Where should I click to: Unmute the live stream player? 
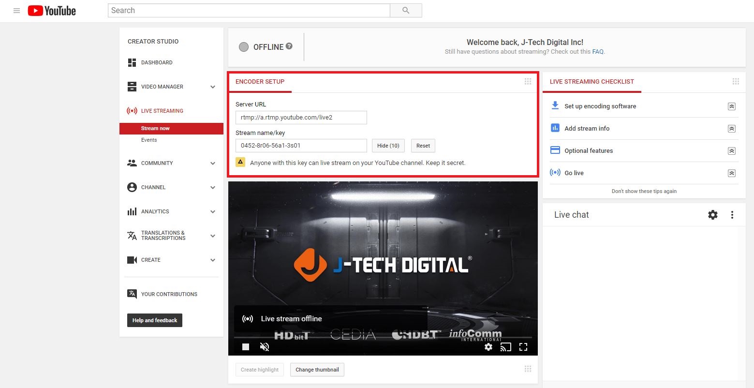[265, 347]
